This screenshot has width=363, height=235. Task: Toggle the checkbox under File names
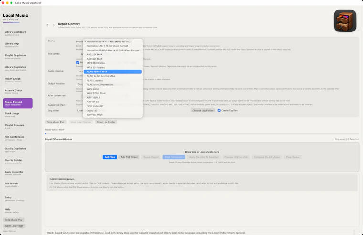click(x=78, y=62)
